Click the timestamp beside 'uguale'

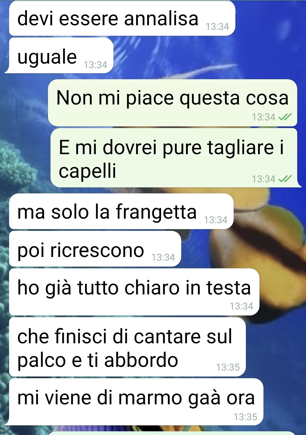pyautogui.click(x=96, y=65)
